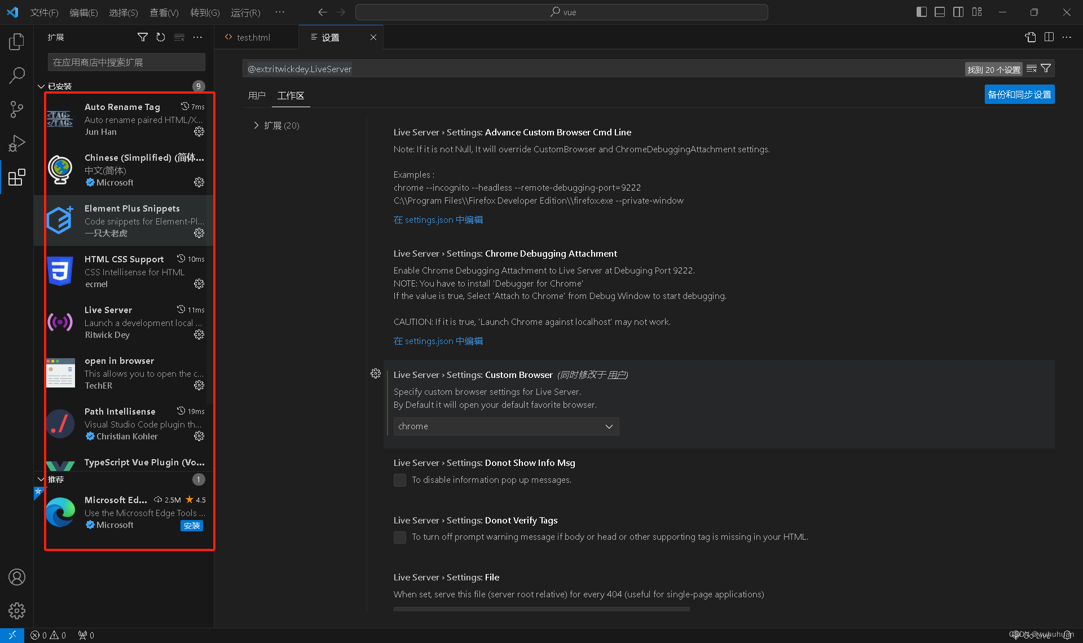Open editor more actions menu
This screenshot has height=643, width=1083.
coord(1067,37)
